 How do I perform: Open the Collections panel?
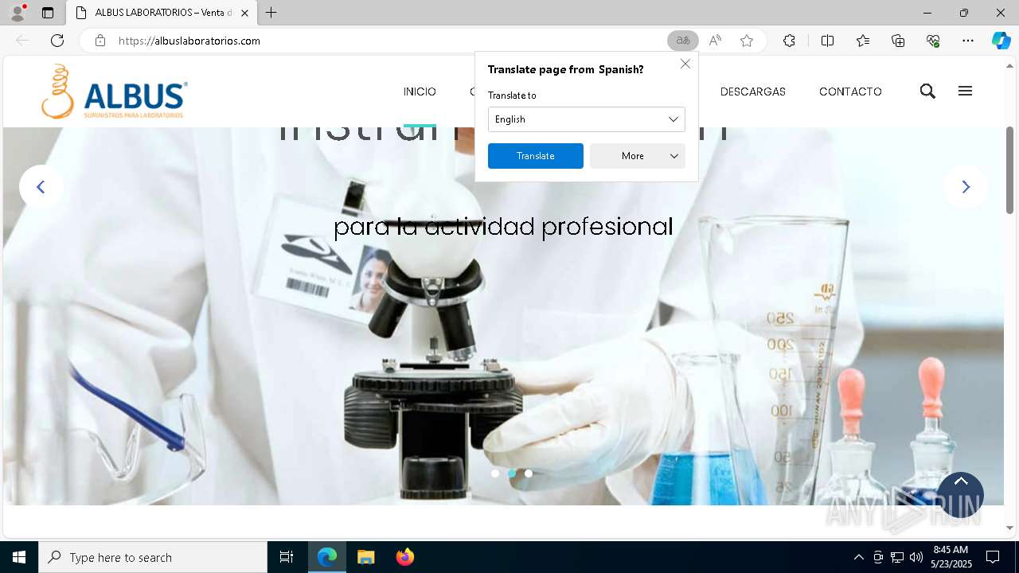point(898,41)
